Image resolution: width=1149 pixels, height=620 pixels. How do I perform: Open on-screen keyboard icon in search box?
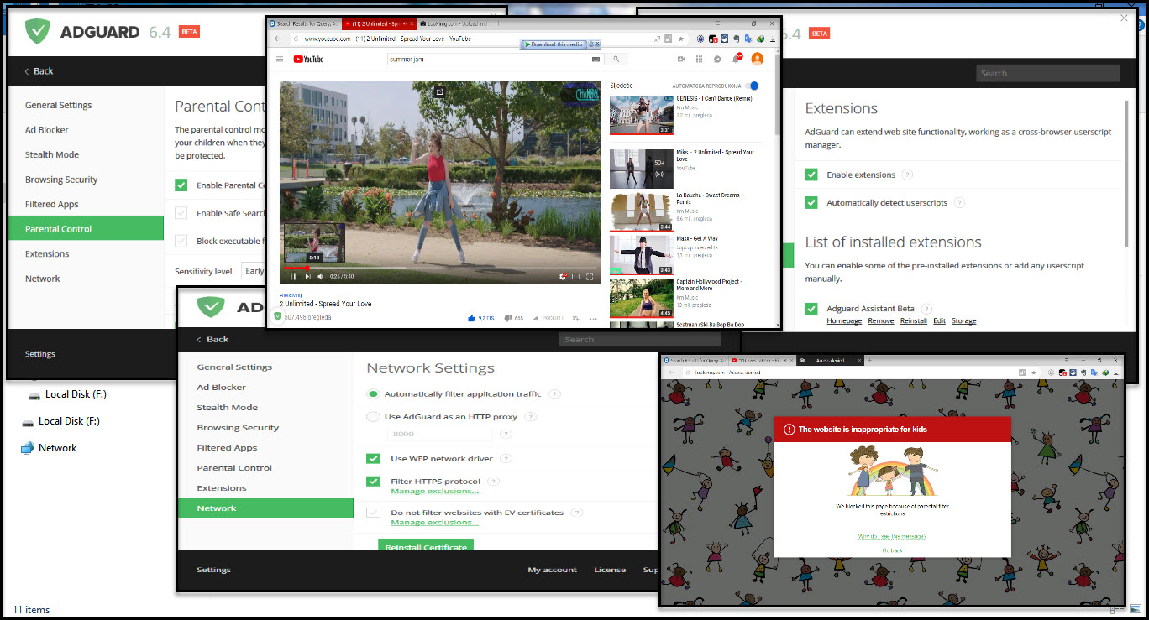point(596,60)
